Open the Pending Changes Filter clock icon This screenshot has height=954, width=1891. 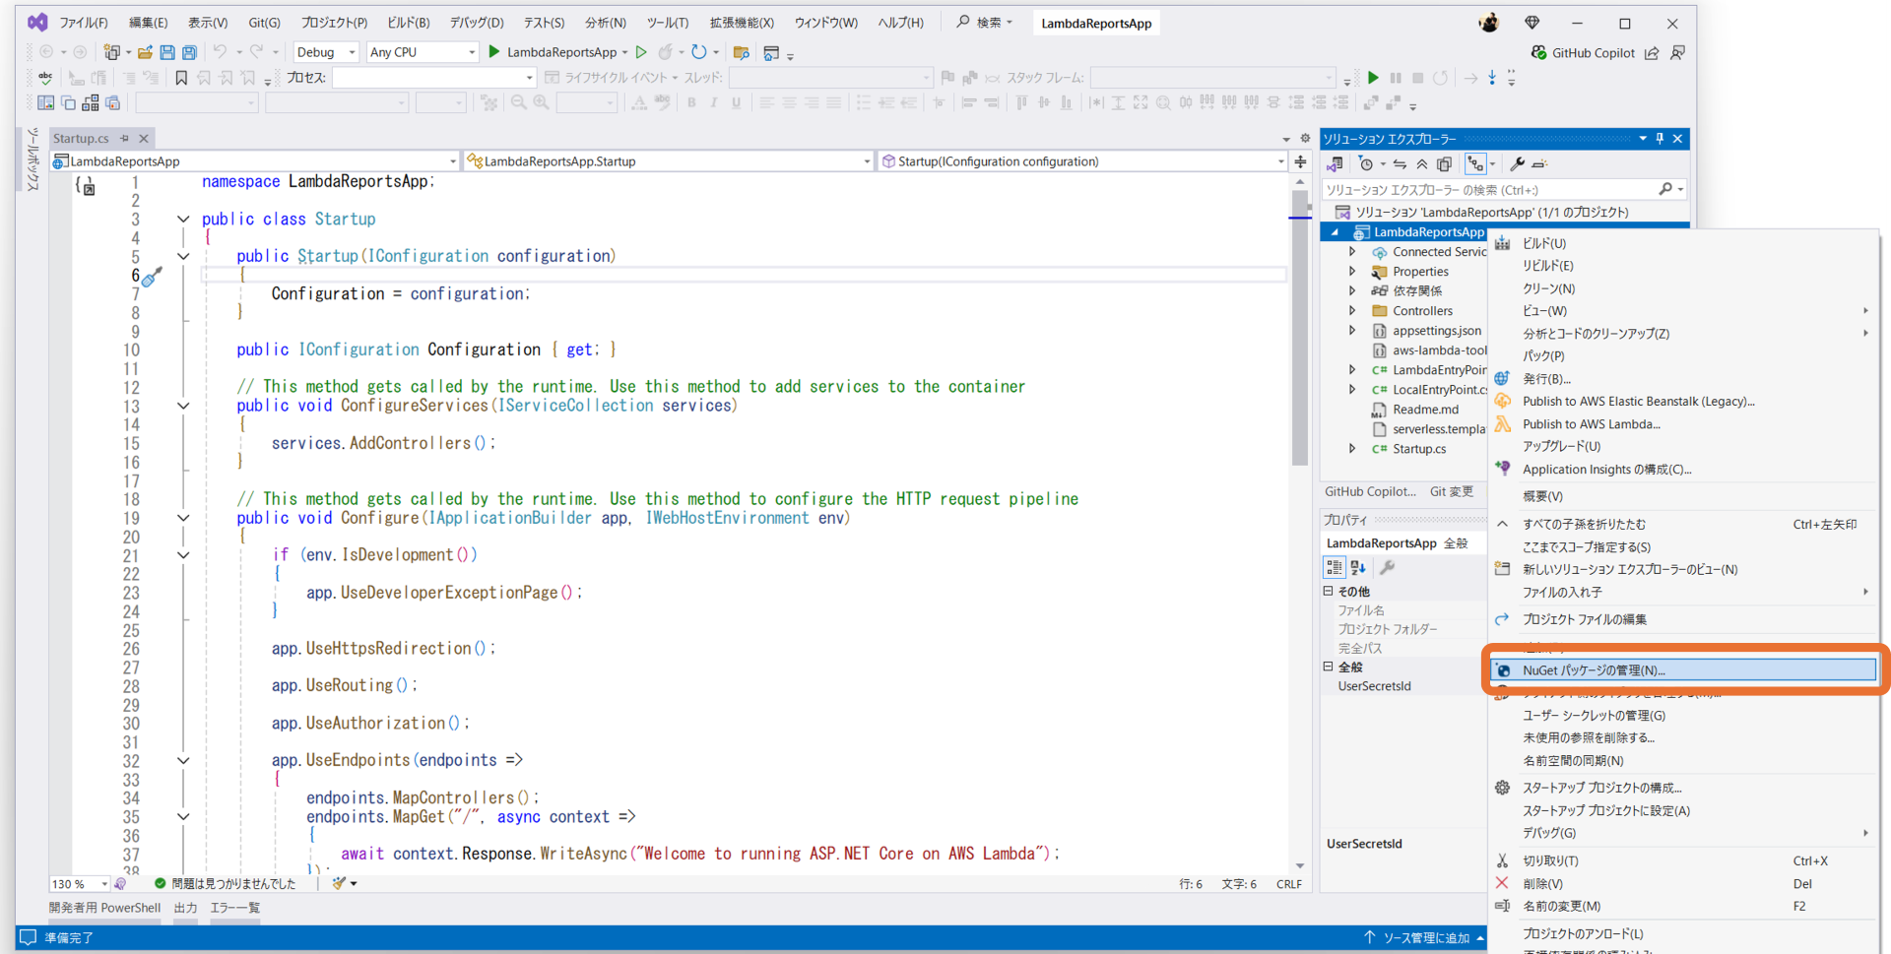(1366, 164)
